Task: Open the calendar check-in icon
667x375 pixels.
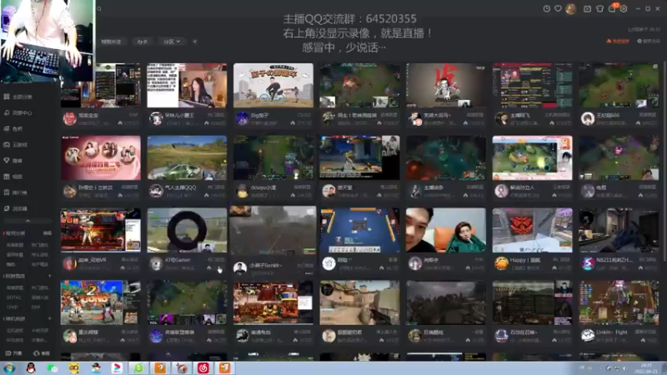Action: (587, 8)
